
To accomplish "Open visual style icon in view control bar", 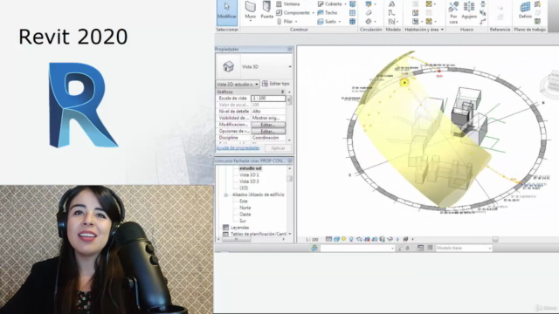I will click(x=336, y=239).
